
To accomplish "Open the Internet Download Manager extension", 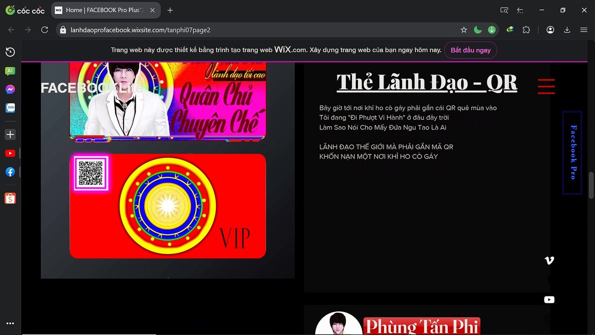I will tap(510, 29).
